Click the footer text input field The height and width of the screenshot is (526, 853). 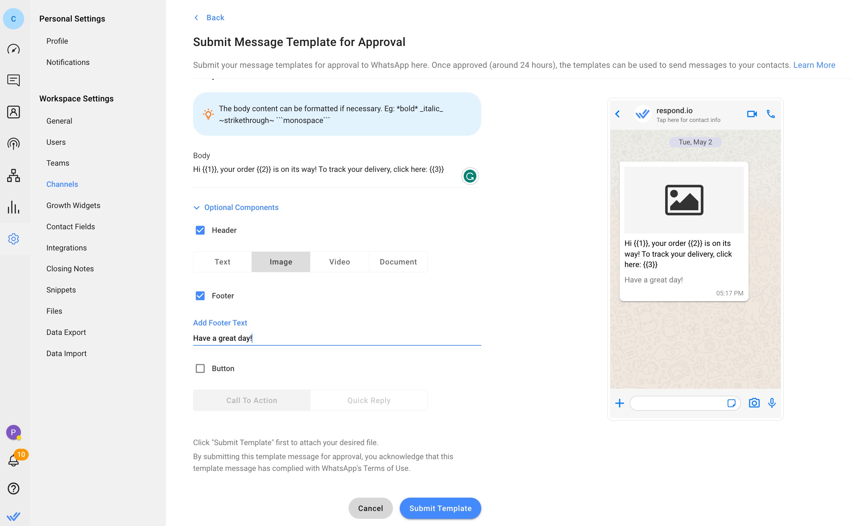[337, 338]
